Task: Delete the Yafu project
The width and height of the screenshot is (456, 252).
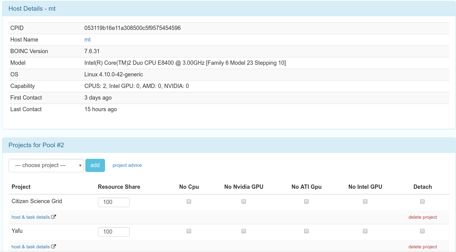Action: click(x=423, y=247)
